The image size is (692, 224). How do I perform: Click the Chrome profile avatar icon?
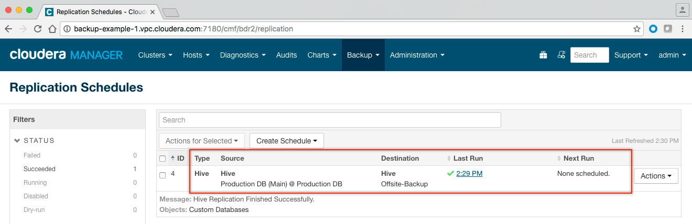click(682, 10)
